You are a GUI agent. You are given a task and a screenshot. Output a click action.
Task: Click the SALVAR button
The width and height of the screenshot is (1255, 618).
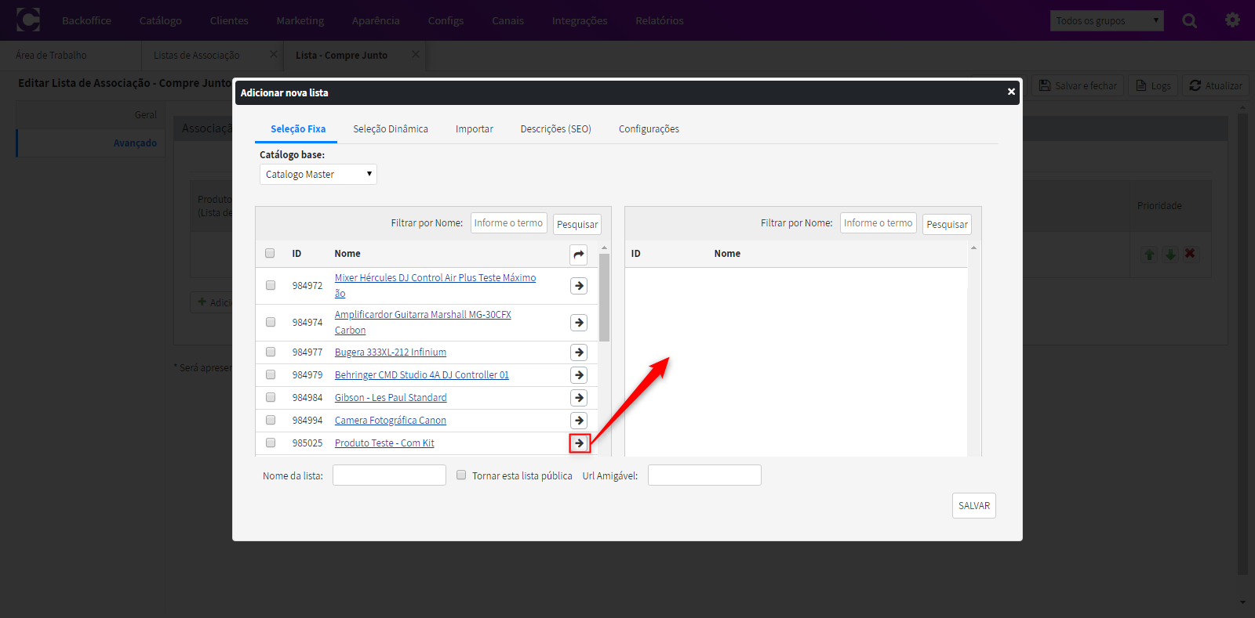974,505
